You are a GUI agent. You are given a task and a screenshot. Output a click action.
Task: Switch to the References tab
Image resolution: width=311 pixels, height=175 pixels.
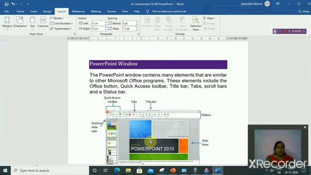point(78,11)
